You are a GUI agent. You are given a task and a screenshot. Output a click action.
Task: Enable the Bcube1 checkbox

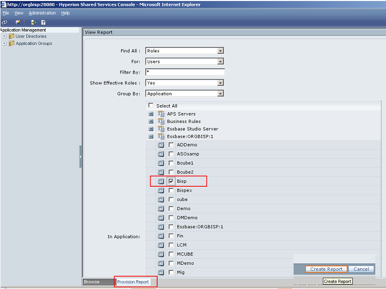171,163
